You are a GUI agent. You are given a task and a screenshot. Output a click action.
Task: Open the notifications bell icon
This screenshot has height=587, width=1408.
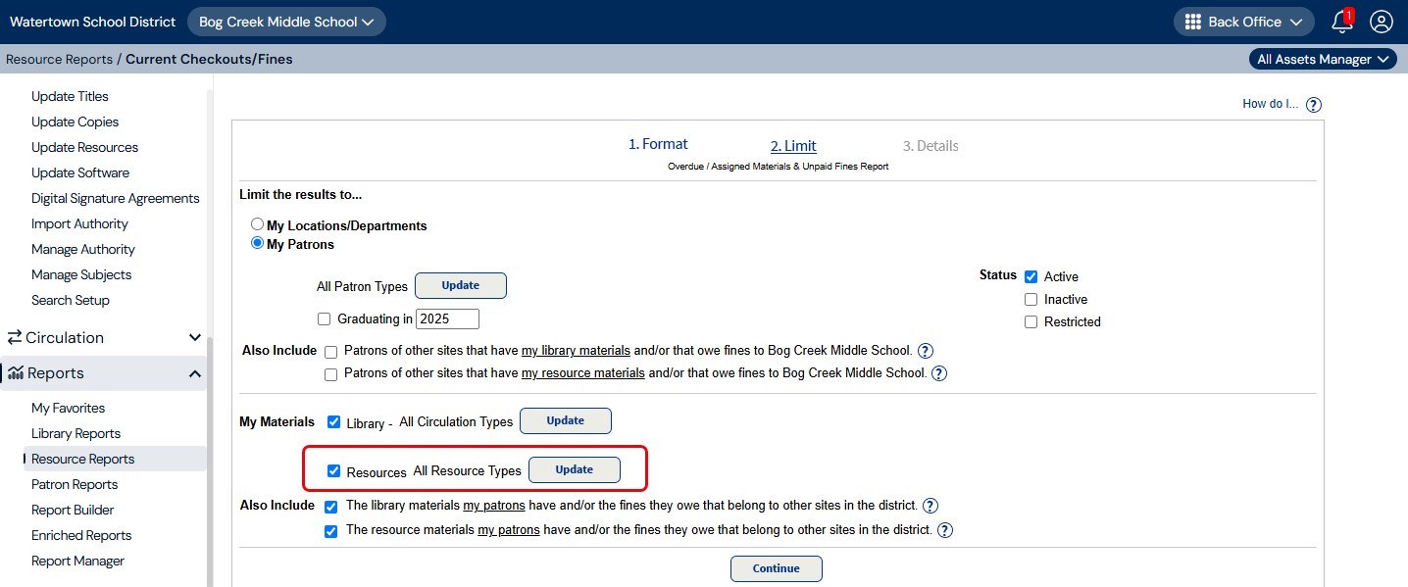coord(1341,22)
